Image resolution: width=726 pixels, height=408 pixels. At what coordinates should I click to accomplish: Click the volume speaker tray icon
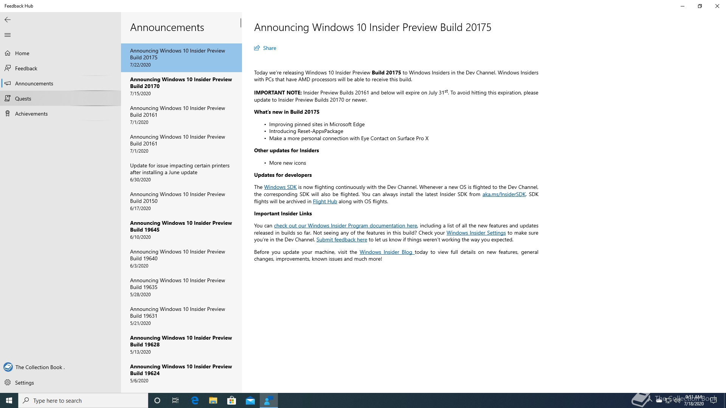pyautogui.click(x=677, y=401)
